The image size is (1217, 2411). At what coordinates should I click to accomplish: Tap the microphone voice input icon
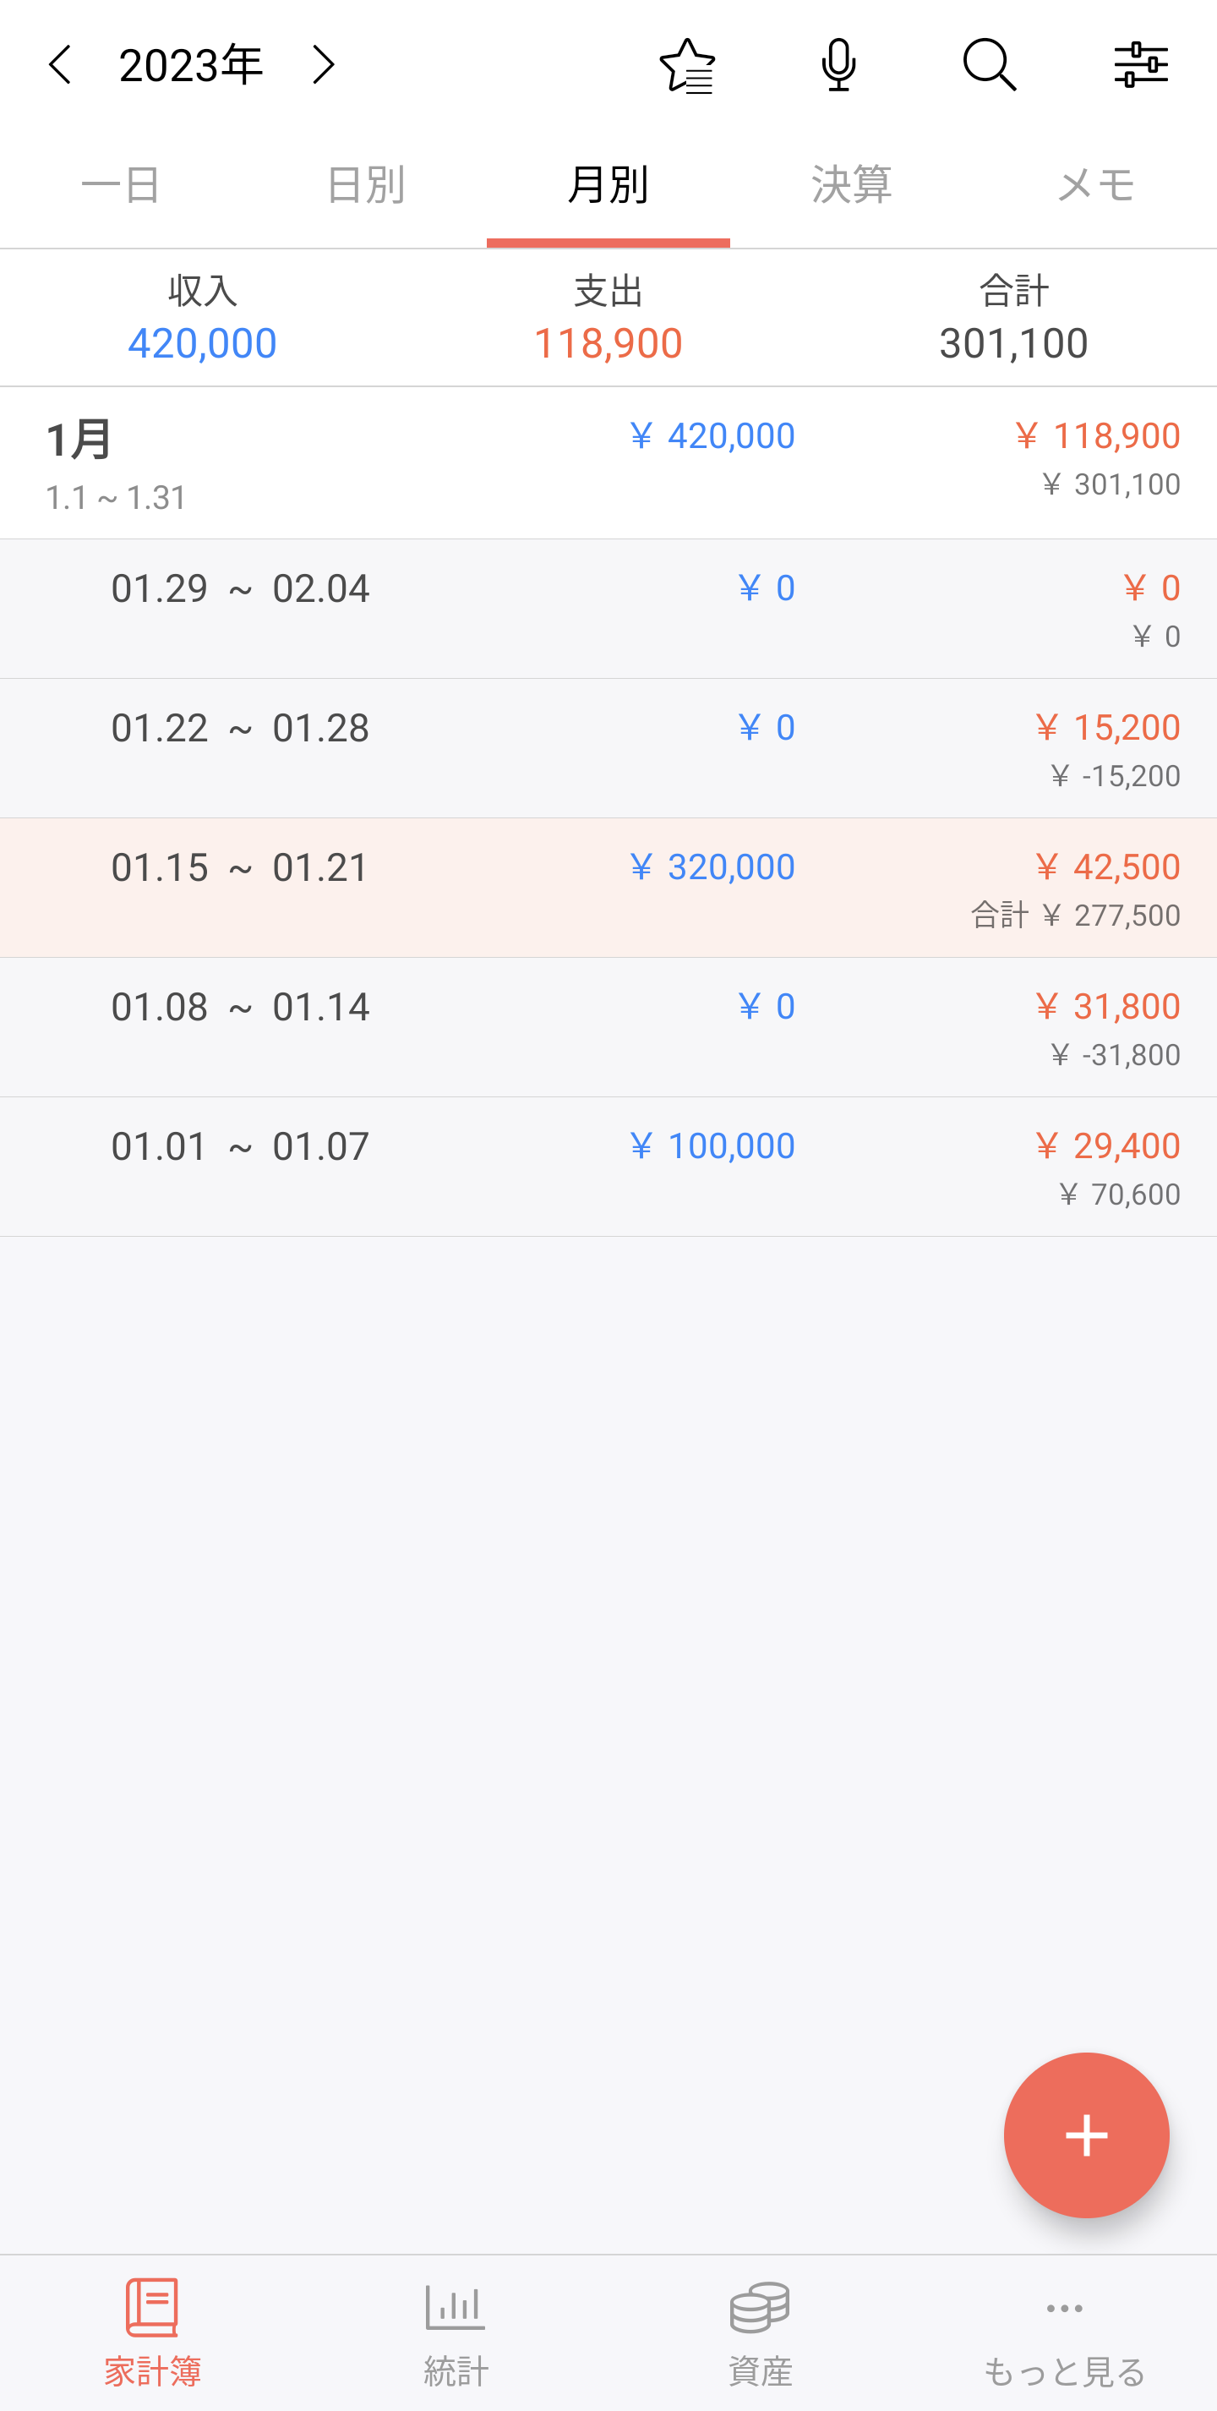839,66
